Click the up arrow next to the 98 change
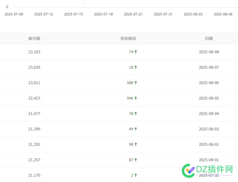This screenshot has height=182, width=238. (135, 144)
